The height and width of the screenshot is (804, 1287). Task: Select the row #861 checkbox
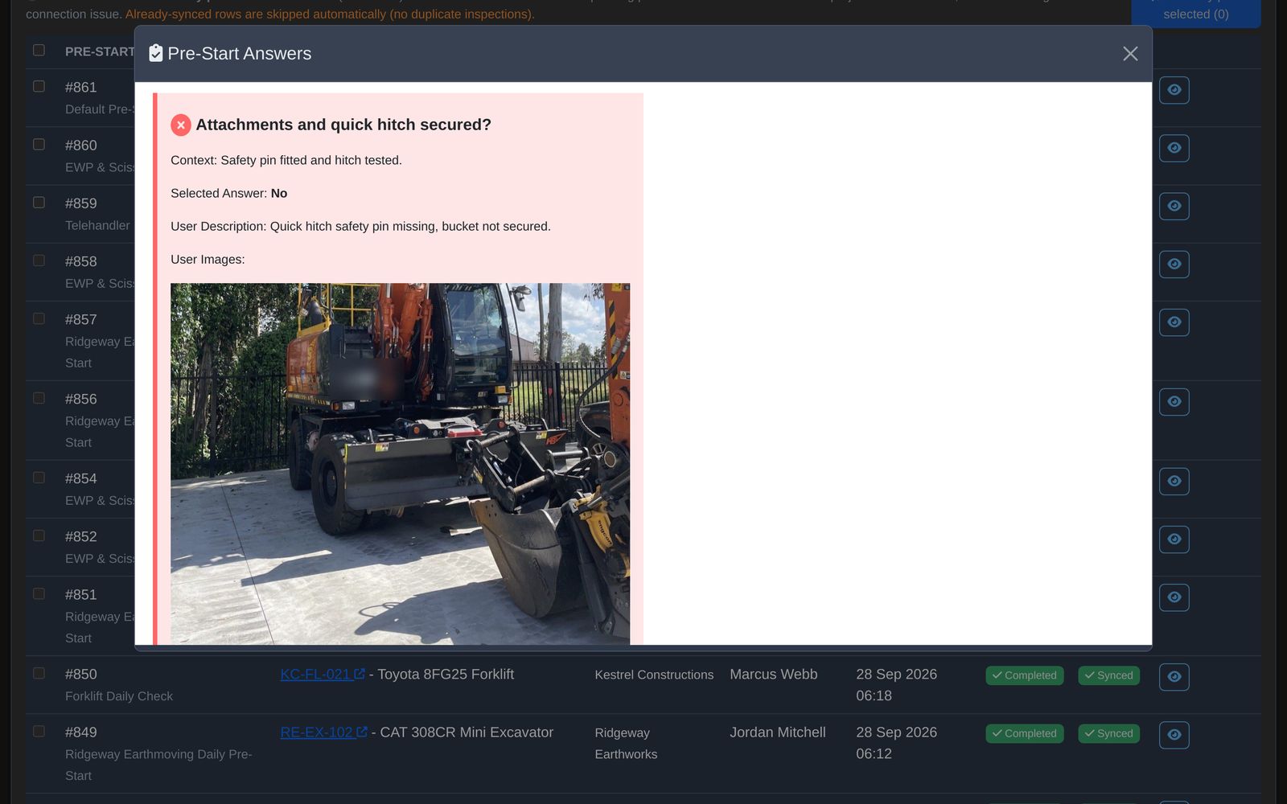(x=39, y=86)
